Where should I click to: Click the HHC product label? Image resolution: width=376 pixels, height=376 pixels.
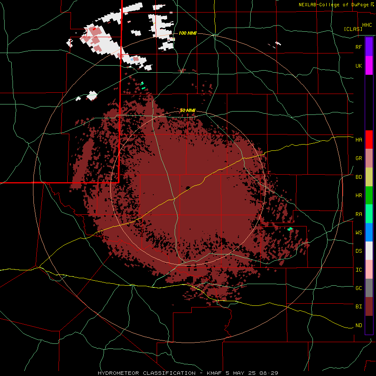click(367, 25)
